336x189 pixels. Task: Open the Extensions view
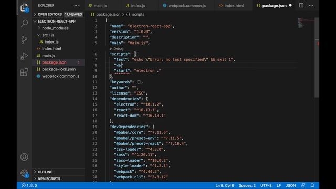[x=24, y=72]
